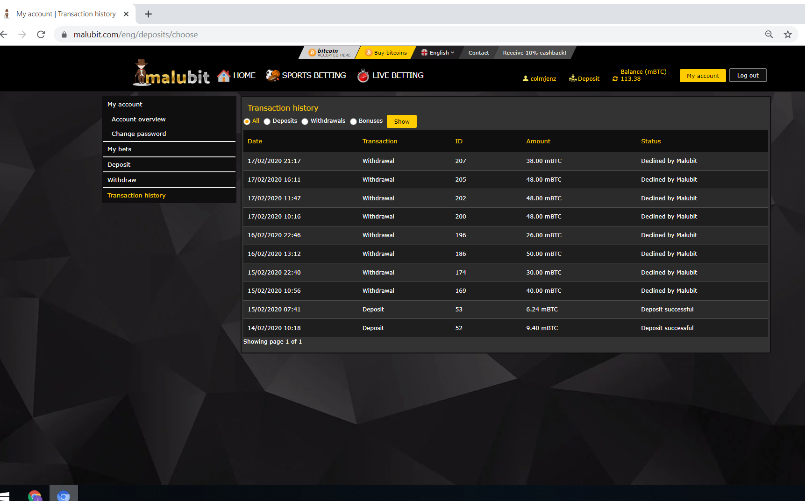Click the Chrome icon with profile badge in taskbar
This screenshot has height=501, width=805.
click(35, 496)
